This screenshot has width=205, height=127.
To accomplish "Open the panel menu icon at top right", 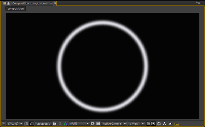I will [x=198, y=3].
